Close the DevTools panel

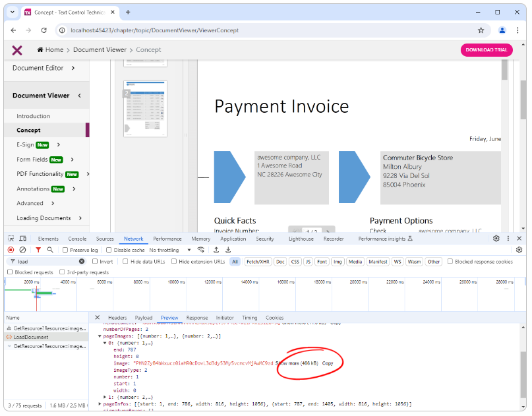coord(519,239)
